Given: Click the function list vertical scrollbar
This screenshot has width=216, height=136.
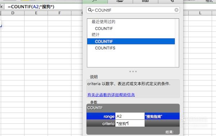Looking at the screenshot, I should click(177, 43).
